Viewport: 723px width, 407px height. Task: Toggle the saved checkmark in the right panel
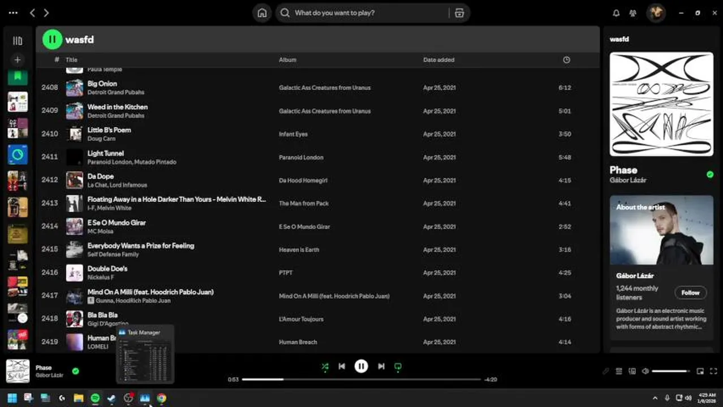[x=710, y=175]
